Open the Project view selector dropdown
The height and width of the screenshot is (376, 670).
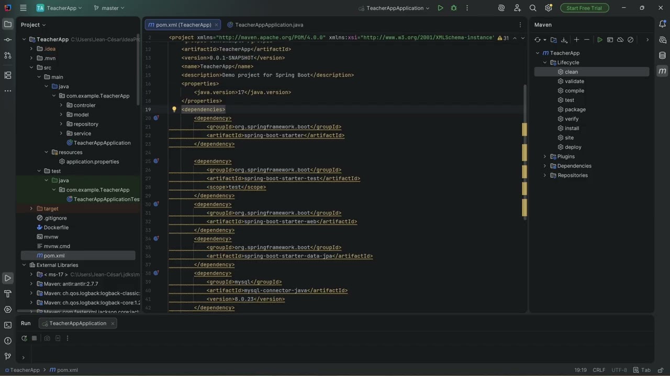point(33,25)
